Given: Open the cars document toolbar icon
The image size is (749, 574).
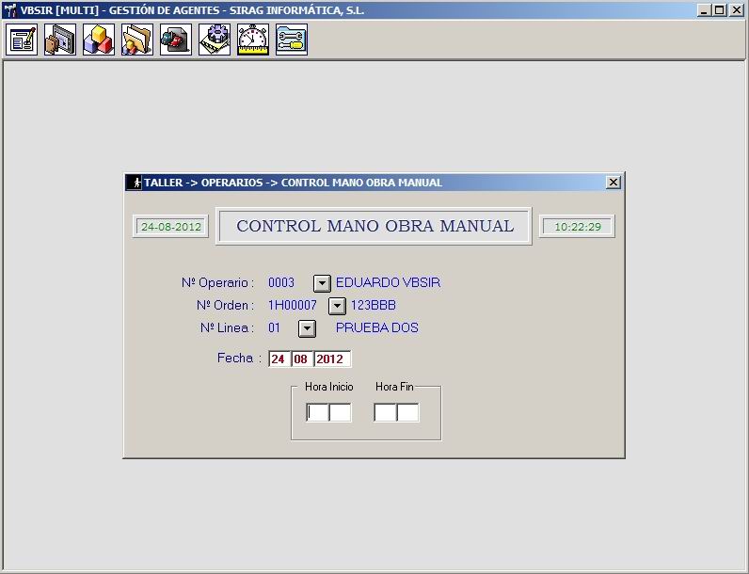Looking at the screenshot, I should [176, 40].
